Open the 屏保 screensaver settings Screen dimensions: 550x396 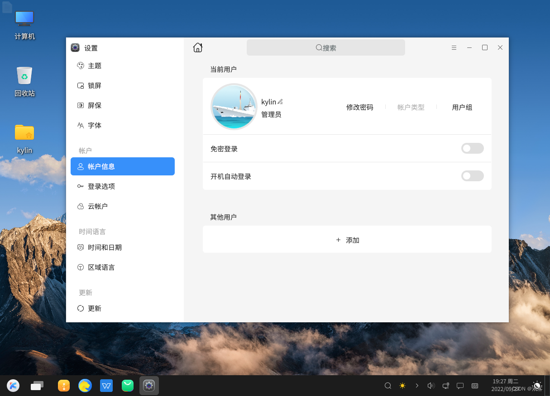[96, 105]
